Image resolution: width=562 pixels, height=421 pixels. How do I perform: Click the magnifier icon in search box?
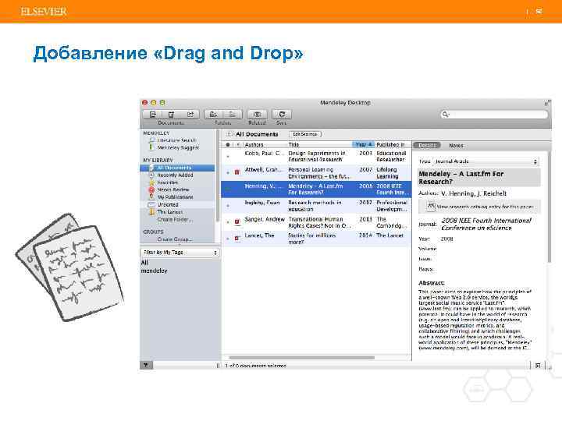point(446,114)
